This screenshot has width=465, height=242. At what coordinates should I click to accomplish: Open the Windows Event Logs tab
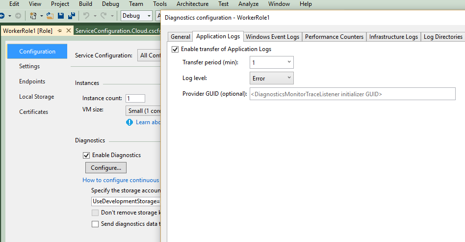click(x=272, y=37)
